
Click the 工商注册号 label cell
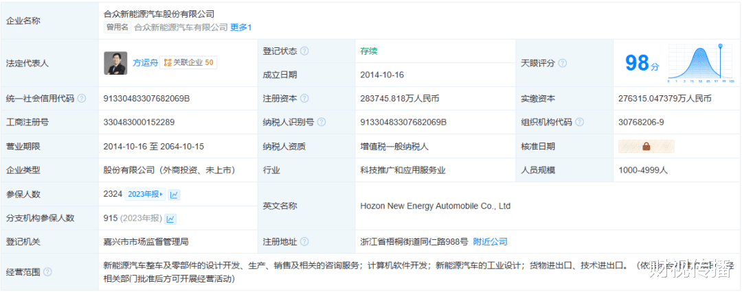pyautogui.click(x=49, y=123)
